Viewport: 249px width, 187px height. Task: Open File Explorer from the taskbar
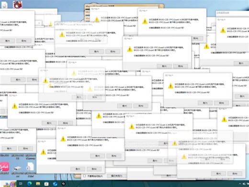(38, 184)
